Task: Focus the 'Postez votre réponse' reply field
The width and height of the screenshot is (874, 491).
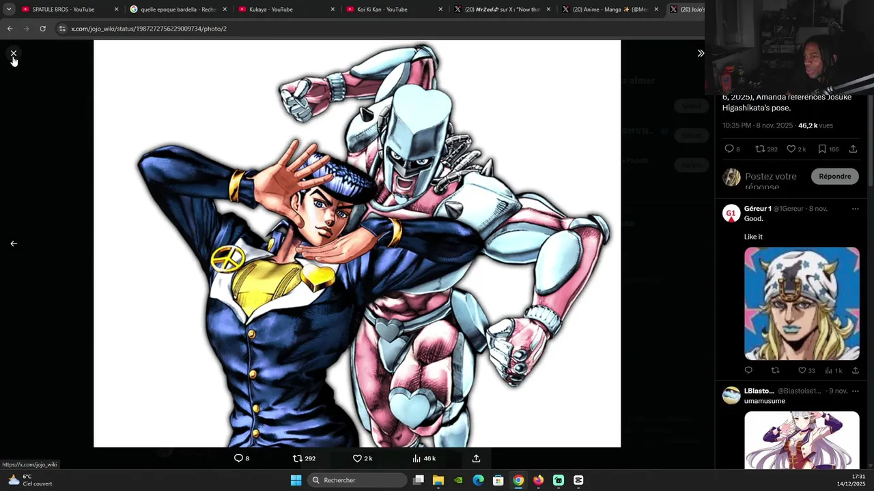Action: [x=774, y=181]
